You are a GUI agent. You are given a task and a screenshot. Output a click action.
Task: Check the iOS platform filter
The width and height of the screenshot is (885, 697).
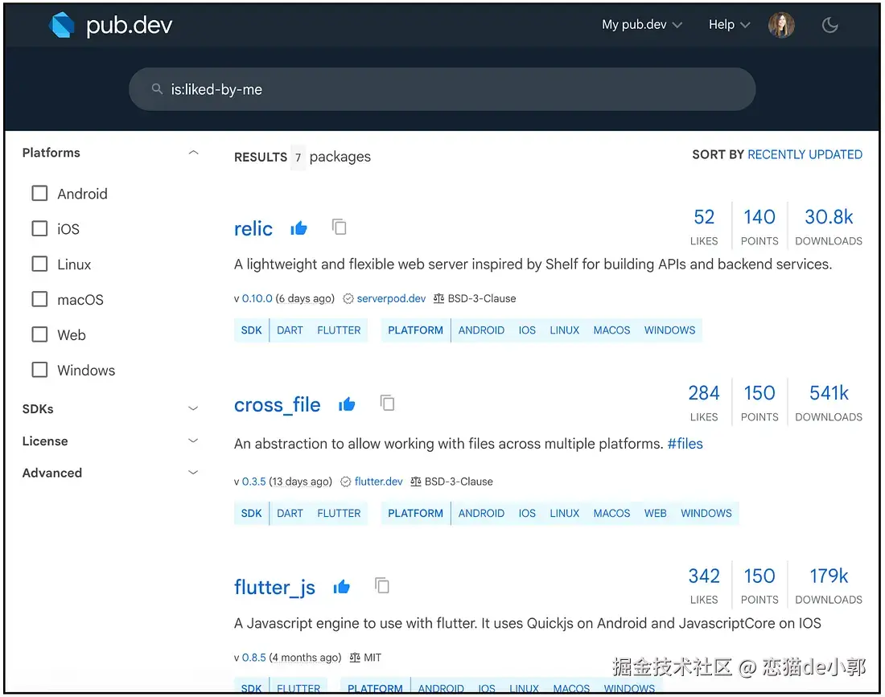coord(39,228)
